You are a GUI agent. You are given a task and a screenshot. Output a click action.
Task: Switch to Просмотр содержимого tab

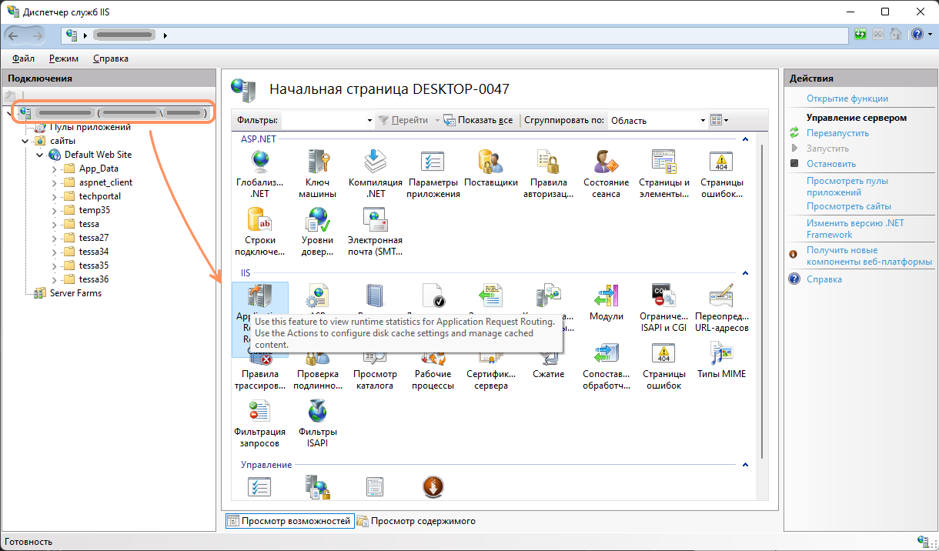point(422,521)
